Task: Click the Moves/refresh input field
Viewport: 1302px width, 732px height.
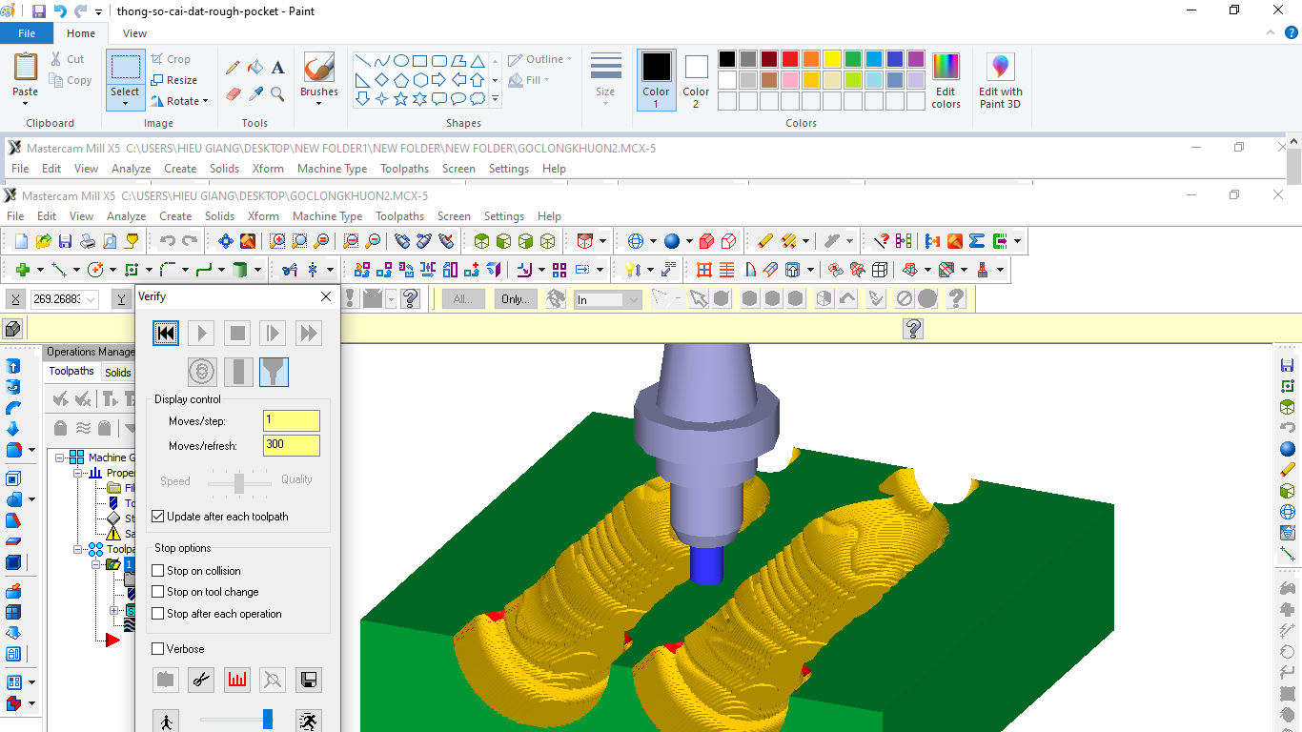Action: pos(291,445)
